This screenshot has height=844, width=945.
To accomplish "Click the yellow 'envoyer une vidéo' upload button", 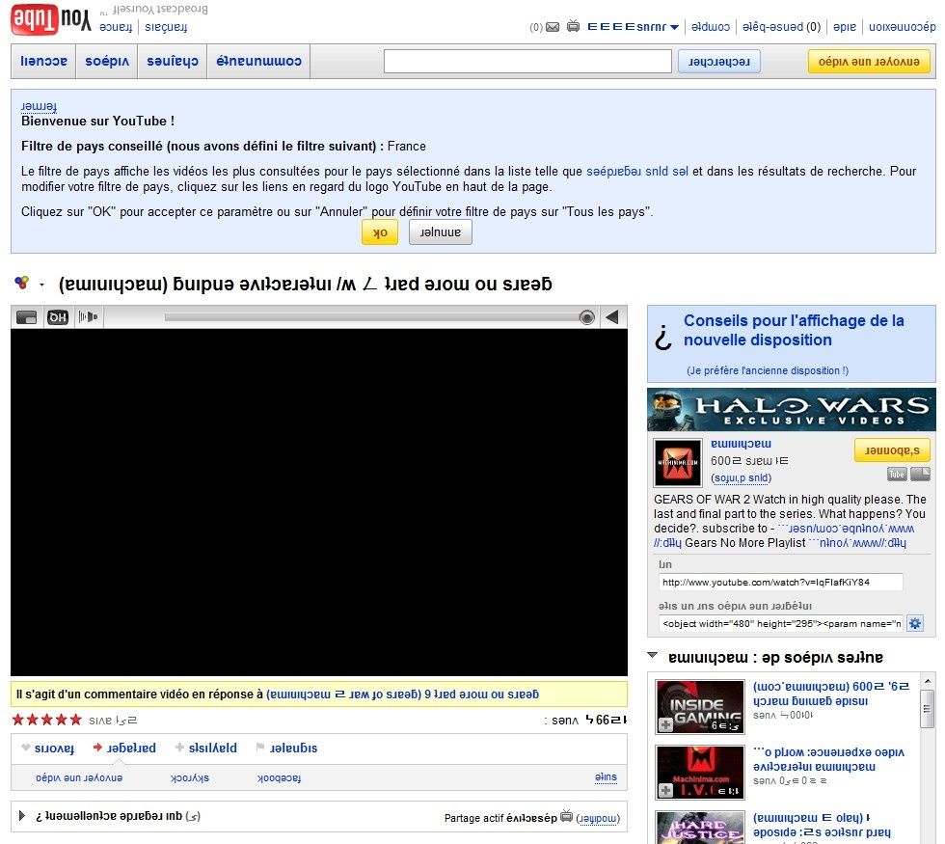I will (869, 62).
